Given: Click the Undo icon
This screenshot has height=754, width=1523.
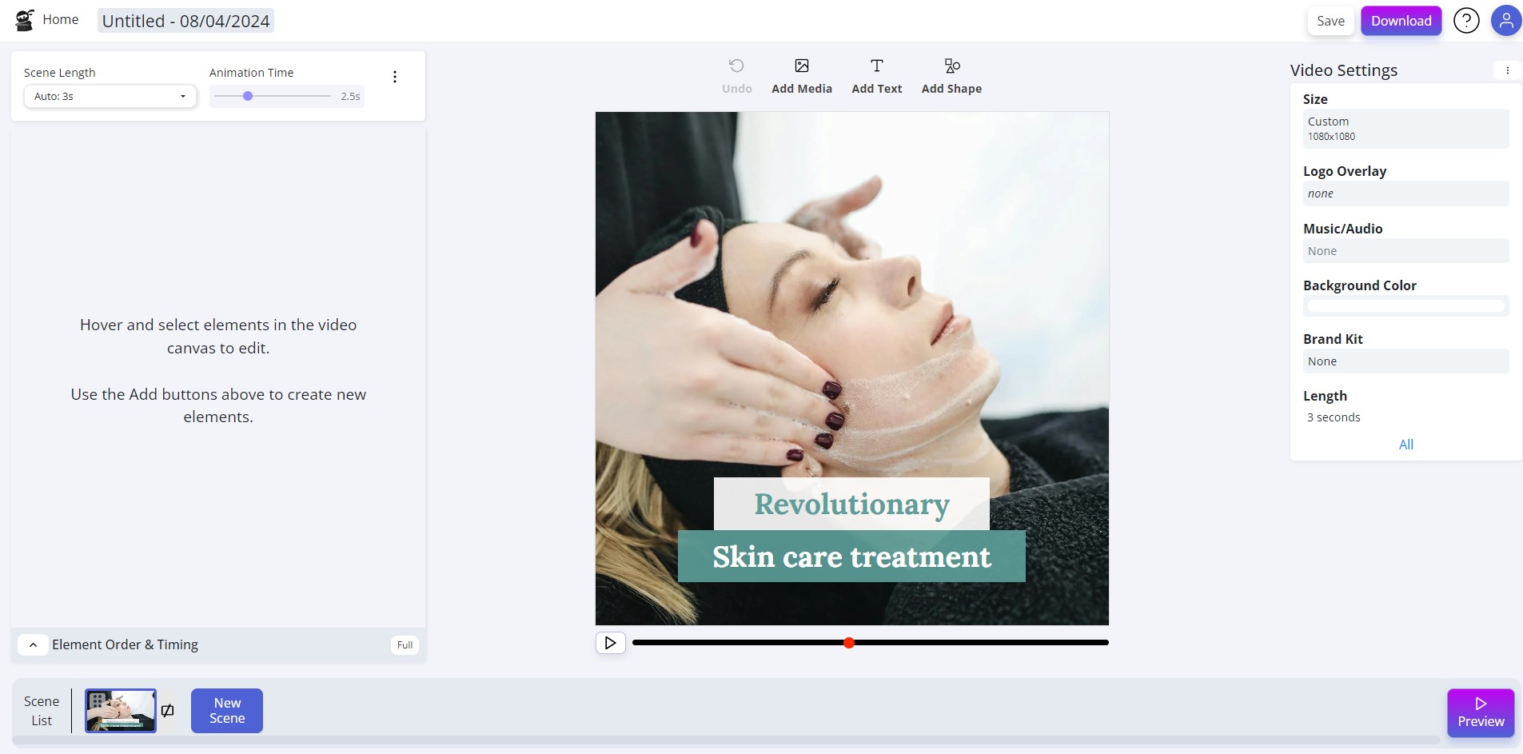Looking at the screenshot, I should tap(736, 66).
